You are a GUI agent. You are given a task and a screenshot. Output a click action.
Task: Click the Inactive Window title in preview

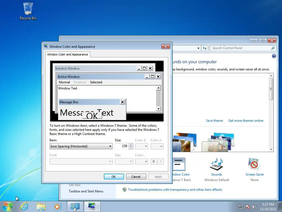pyautogui.click(x=67, y=68)
